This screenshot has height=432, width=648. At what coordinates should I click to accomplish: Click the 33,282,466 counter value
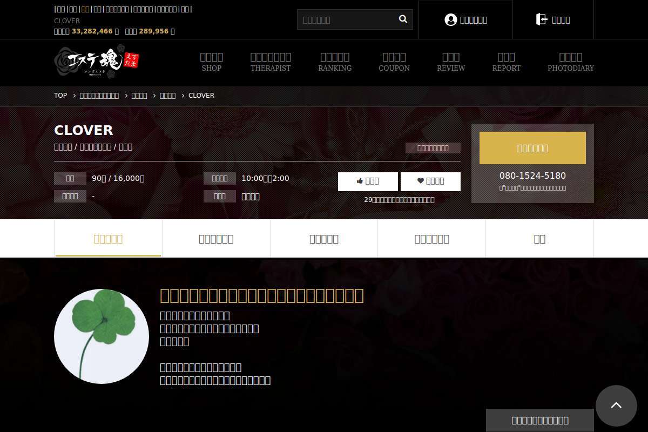pyautogui.click(x=92, y=31)
